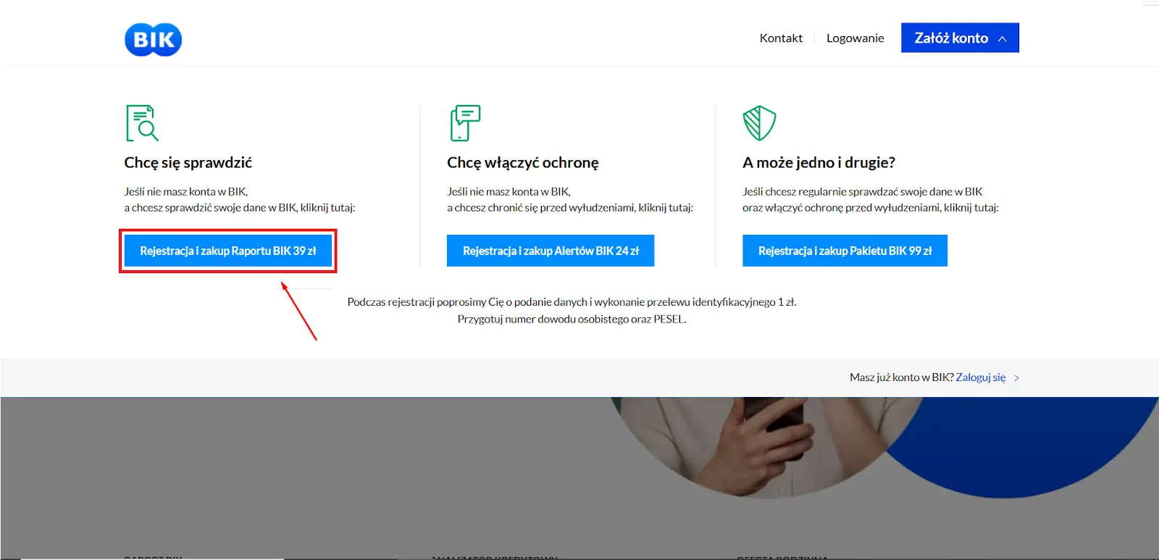Click text Przygotuj numer dowodu osobistego oraz PESEL
This screenshot has width=1159, height=560.
coord(572,319)
